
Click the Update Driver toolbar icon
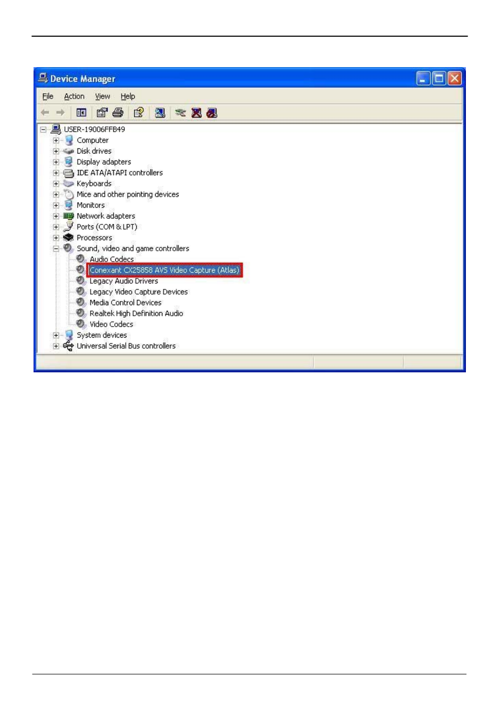coord(180,113)
